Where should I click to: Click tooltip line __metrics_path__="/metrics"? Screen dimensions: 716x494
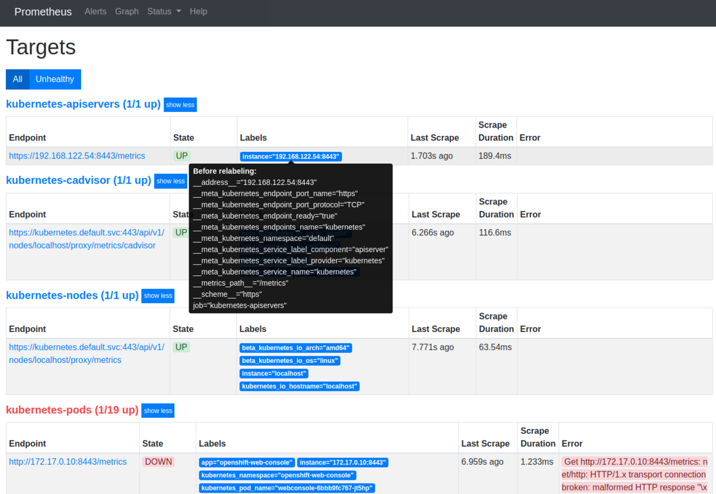click(240, 283)
